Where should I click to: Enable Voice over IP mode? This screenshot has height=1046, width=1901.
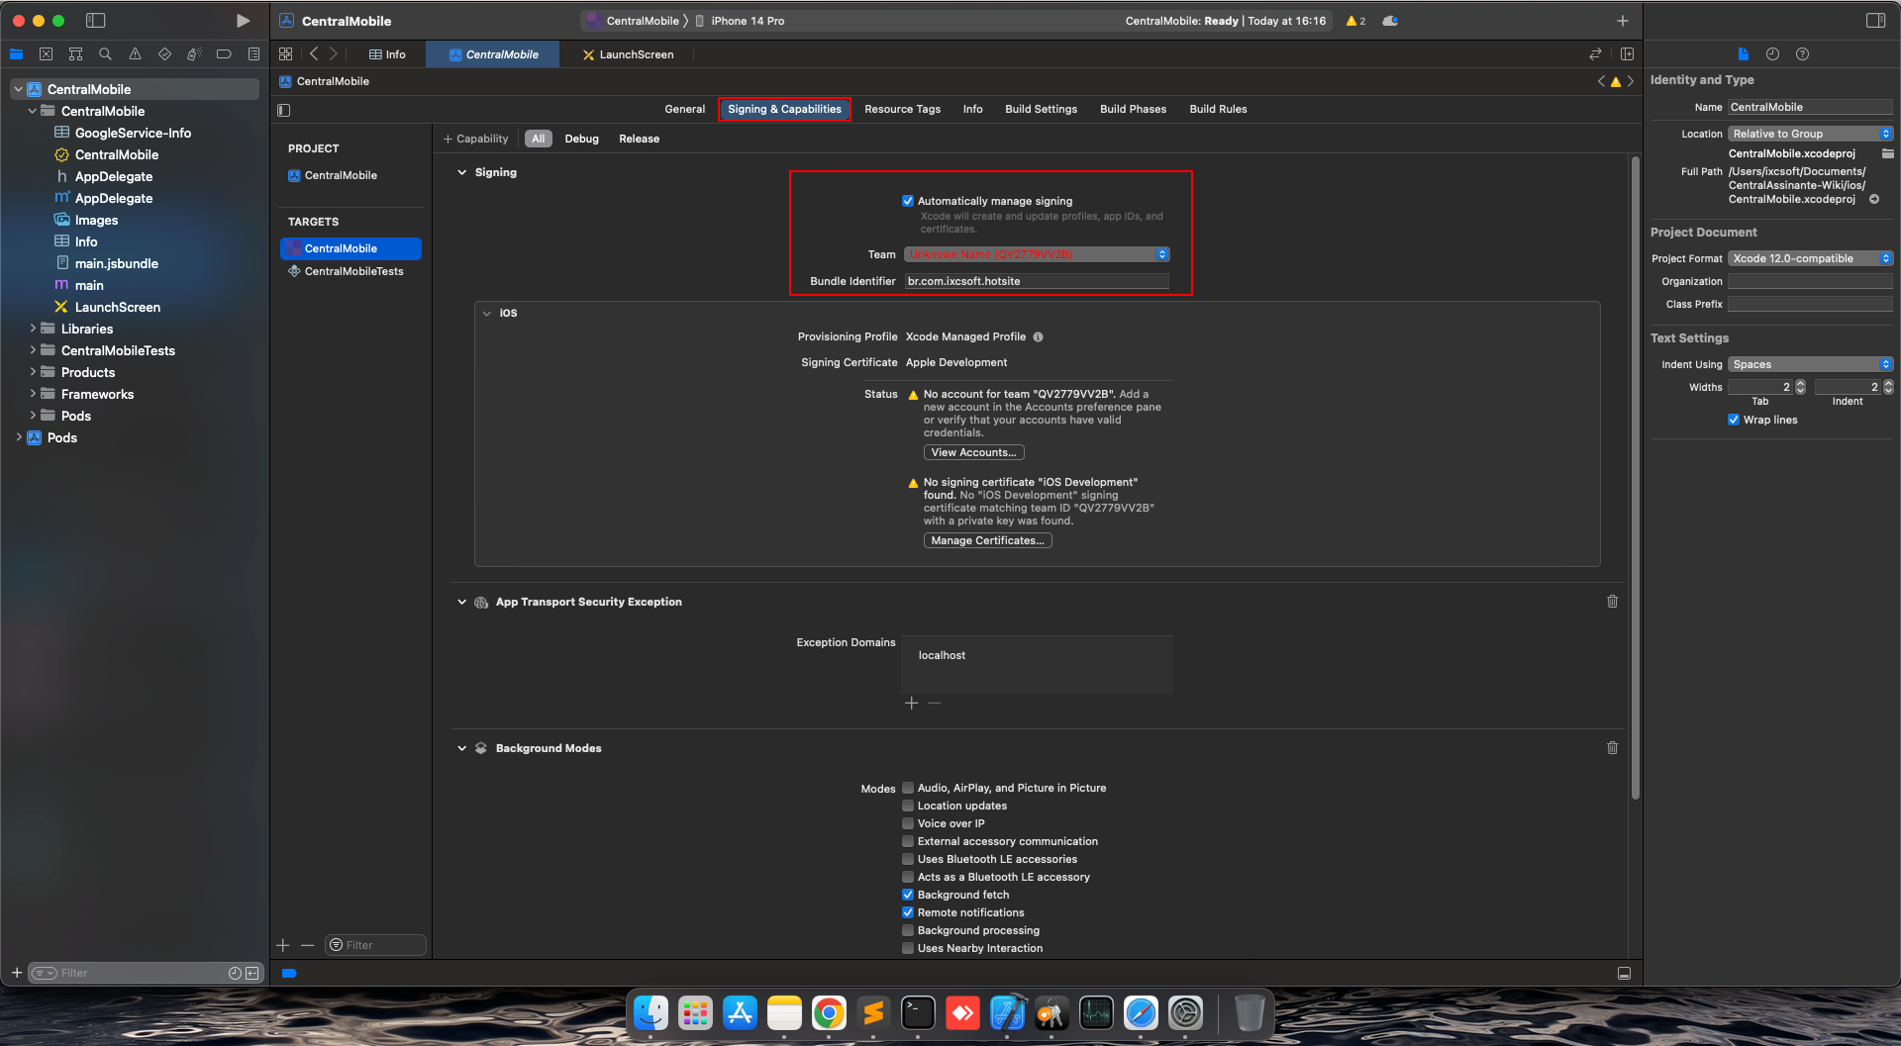908,823
